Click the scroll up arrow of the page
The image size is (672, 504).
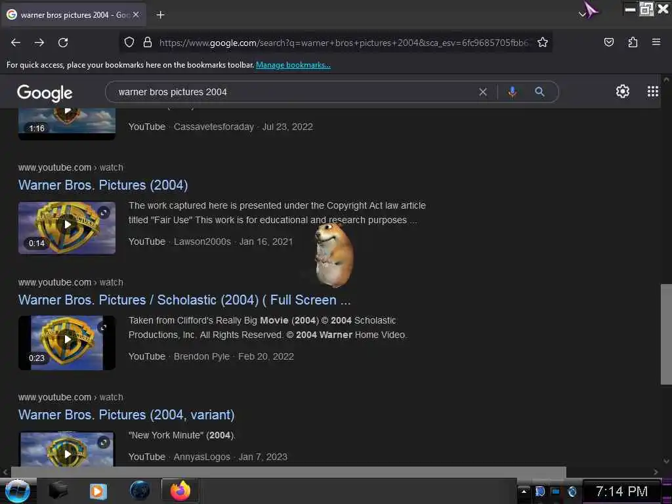click(666, 79)
